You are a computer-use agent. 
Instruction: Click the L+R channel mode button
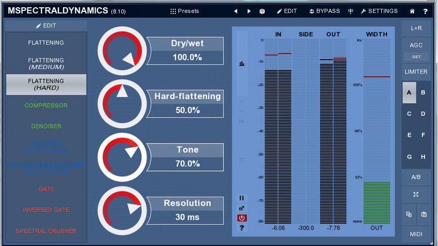[x=416, y=28]
